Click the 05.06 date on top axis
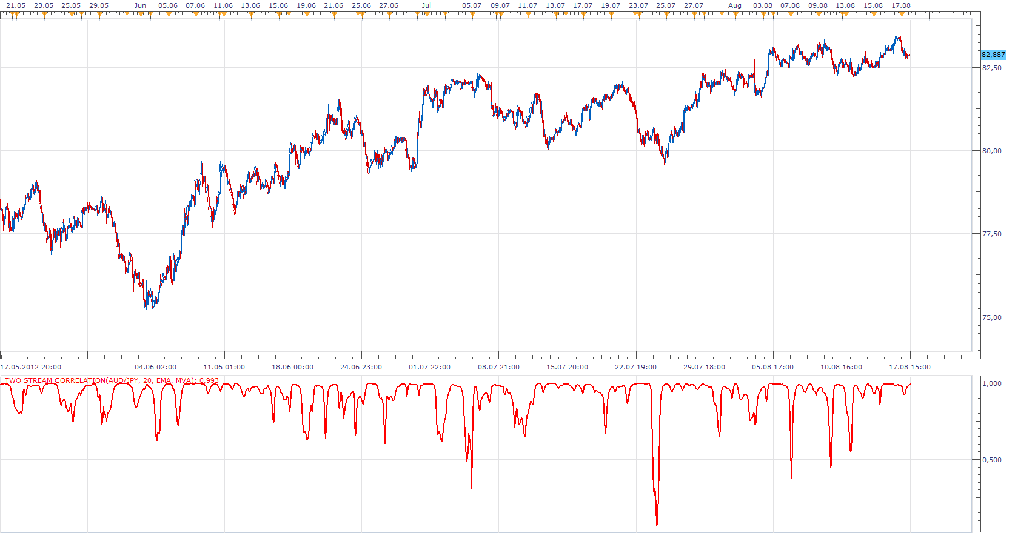This screenshot has height=533, width=1015. (x=168, y=5)
